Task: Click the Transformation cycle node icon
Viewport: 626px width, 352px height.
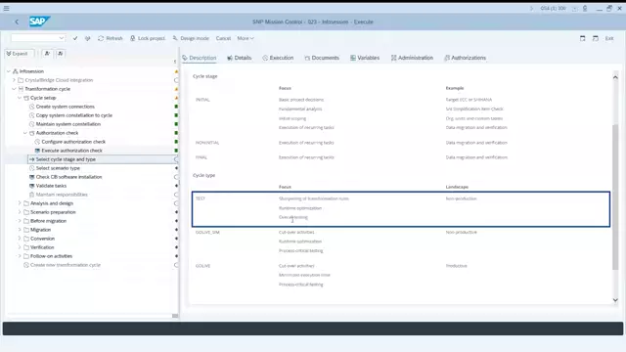Action: pyautogui.click(x=21, y=89)
